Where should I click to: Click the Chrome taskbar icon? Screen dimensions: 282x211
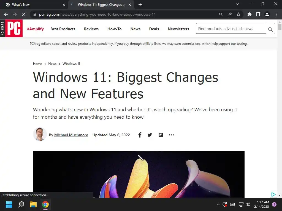pyautogui.click(x=45, y=204)
